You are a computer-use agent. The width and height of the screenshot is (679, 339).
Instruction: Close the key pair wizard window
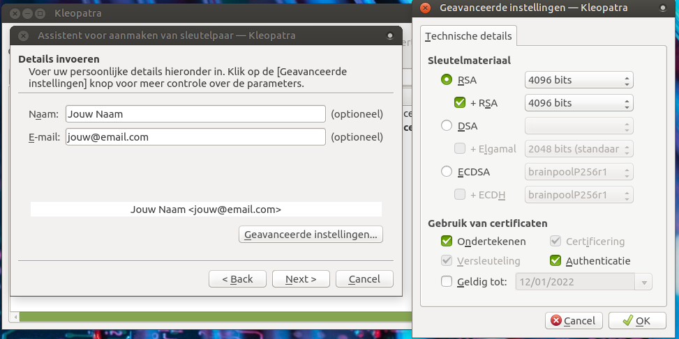tap(23, 36)
